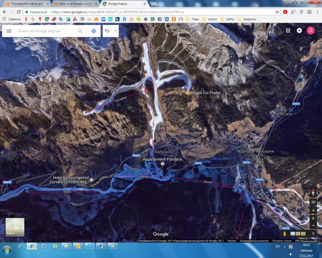Open Chrome from the taskbar
This screenshot has height=258, width=322.
[x=32, y=246]
